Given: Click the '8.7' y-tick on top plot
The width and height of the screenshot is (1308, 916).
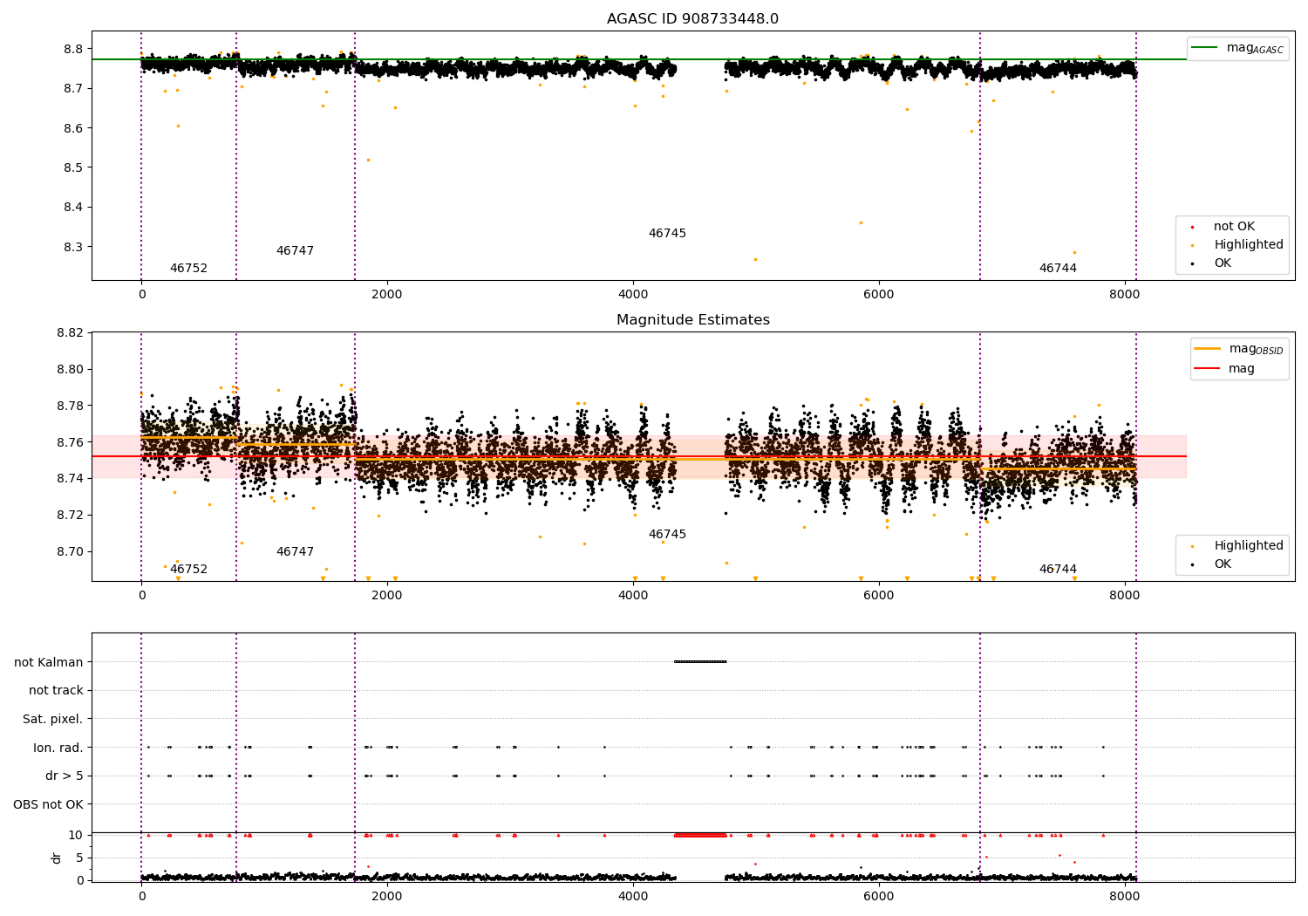Looking at the screenshot, I should click(74, 89).
